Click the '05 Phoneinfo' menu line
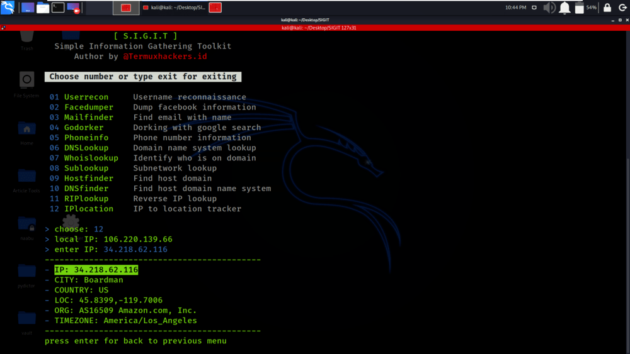630x354 pixels. 151,138
